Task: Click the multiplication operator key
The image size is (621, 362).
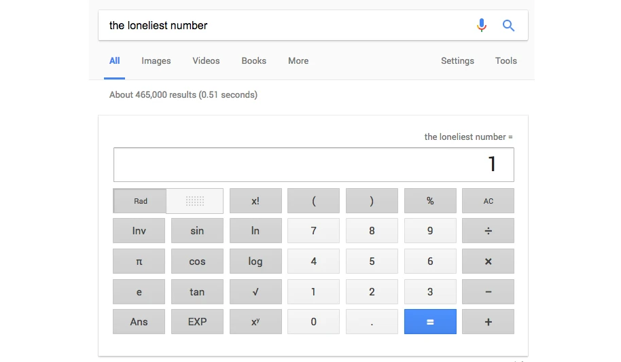Action: 488,261
